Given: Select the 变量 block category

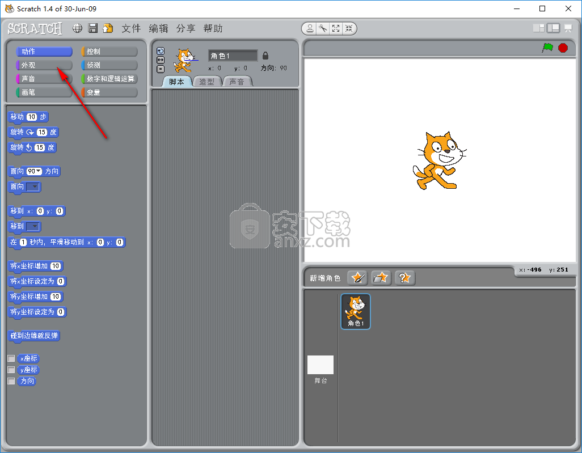Looking at the screenshot, I should 109,92.
